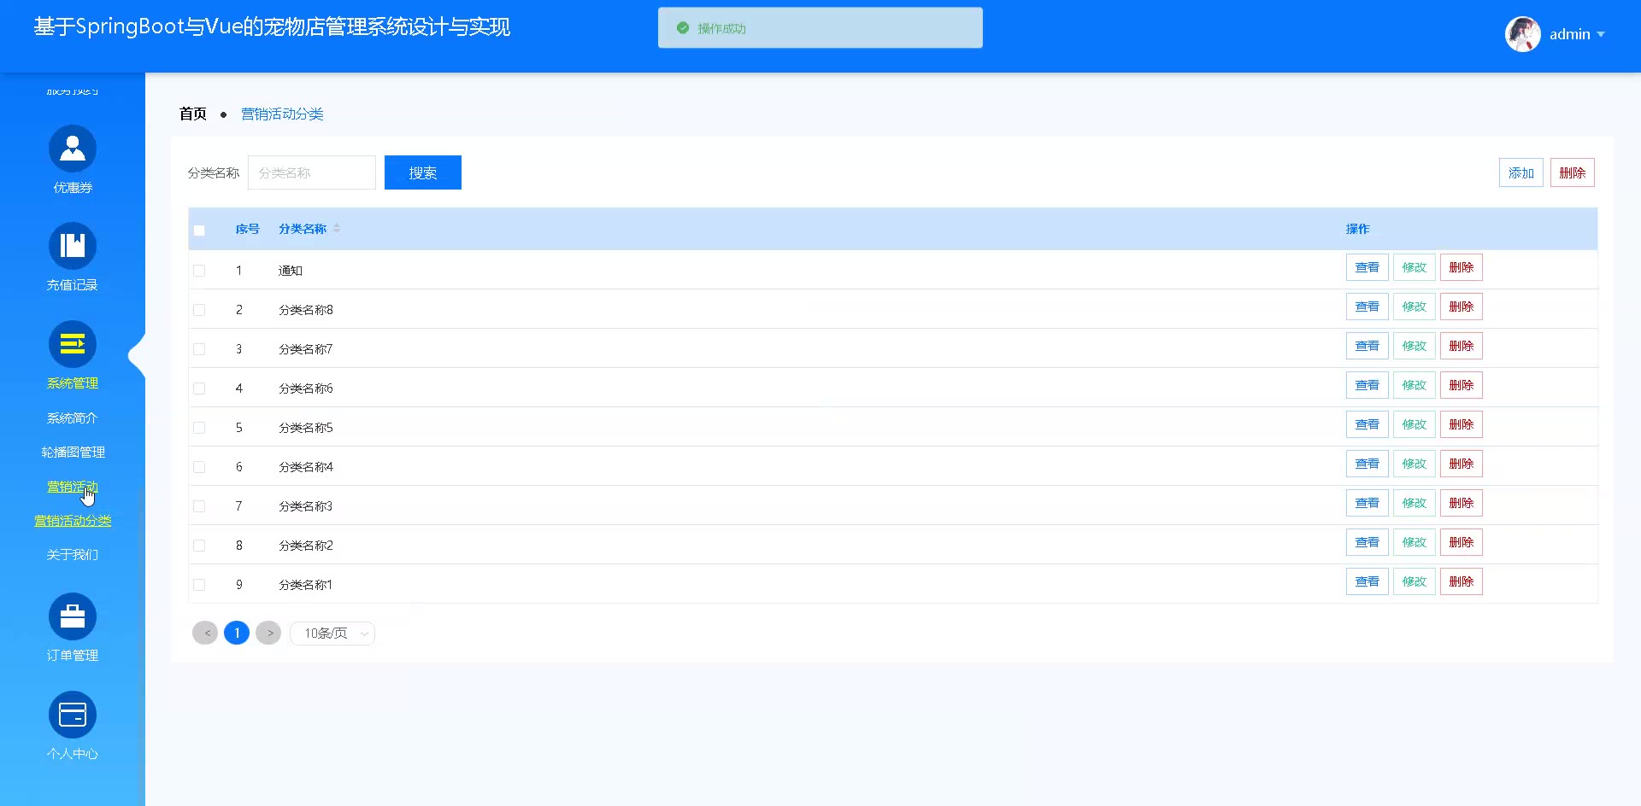Click 修改 for the 分类名称1 row
The image size is (1641, 806).
click(1415, 581)
